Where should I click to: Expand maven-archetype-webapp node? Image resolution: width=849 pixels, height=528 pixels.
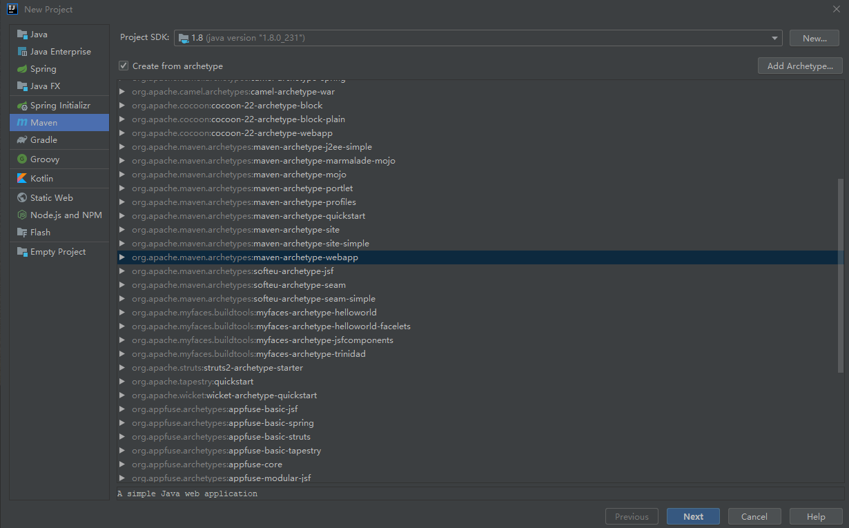pyautogui.click(x=122, y=257)
